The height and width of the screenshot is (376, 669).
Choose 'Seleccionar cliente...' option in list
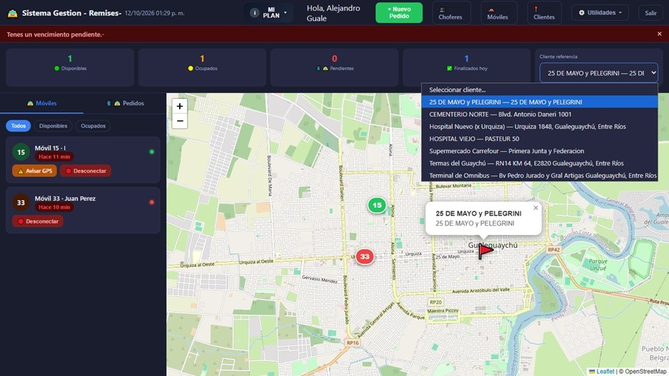(x=539, y=90)
